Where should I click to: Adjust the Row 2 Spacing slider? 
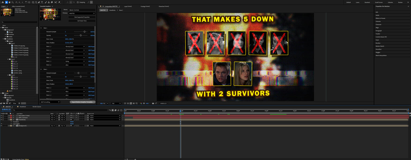point(80,77)
